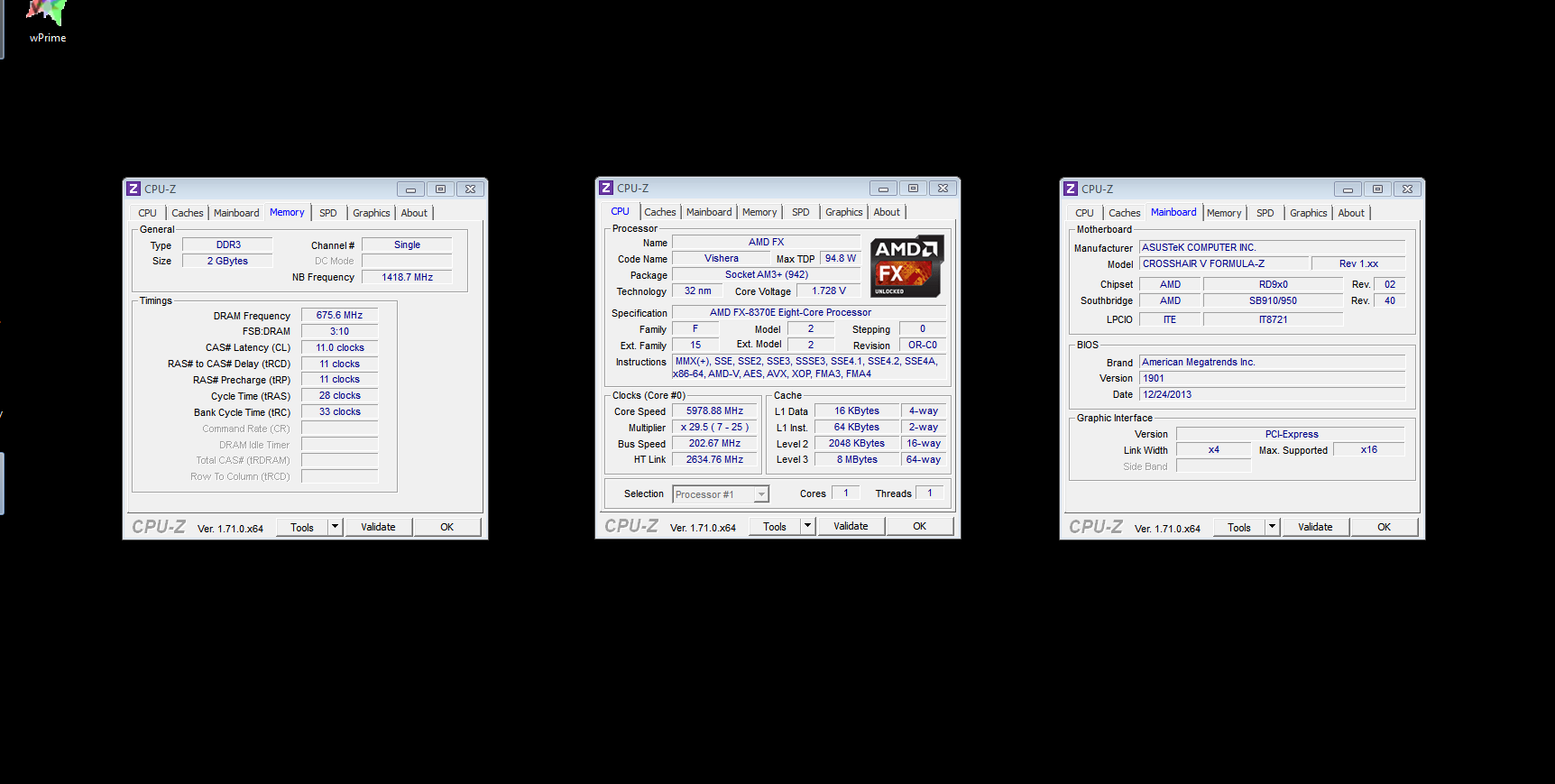
Task: Open the Graphics tab in the Memory window
Action: 372,213
